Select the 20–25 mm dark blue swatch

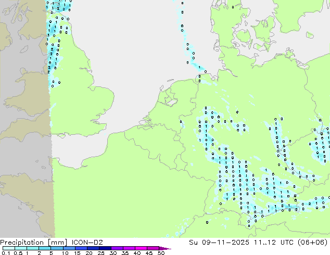[x=93, y=248]
